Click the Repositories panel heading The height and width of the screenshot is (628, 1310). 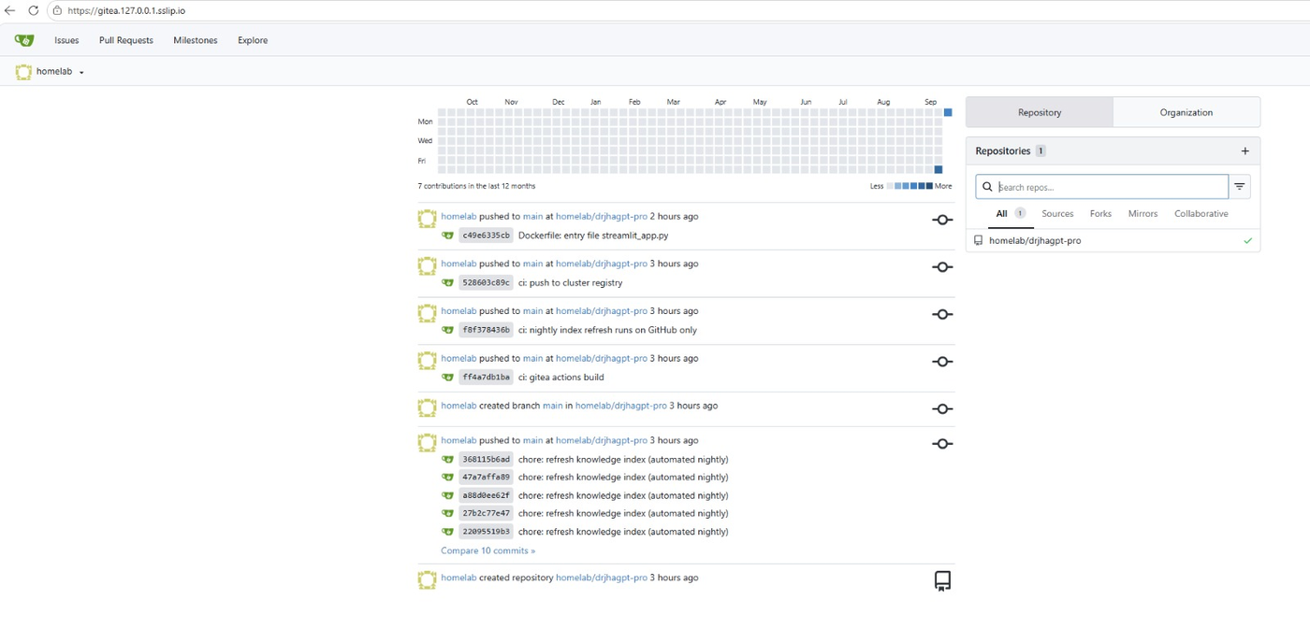pos(1002,151)
